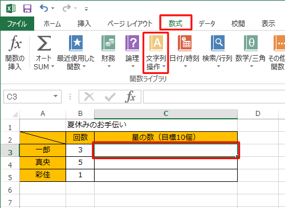Open the redo history dropdown arrow
The width and height of the screenshot is (285, 208).
(x=76, y=9)
